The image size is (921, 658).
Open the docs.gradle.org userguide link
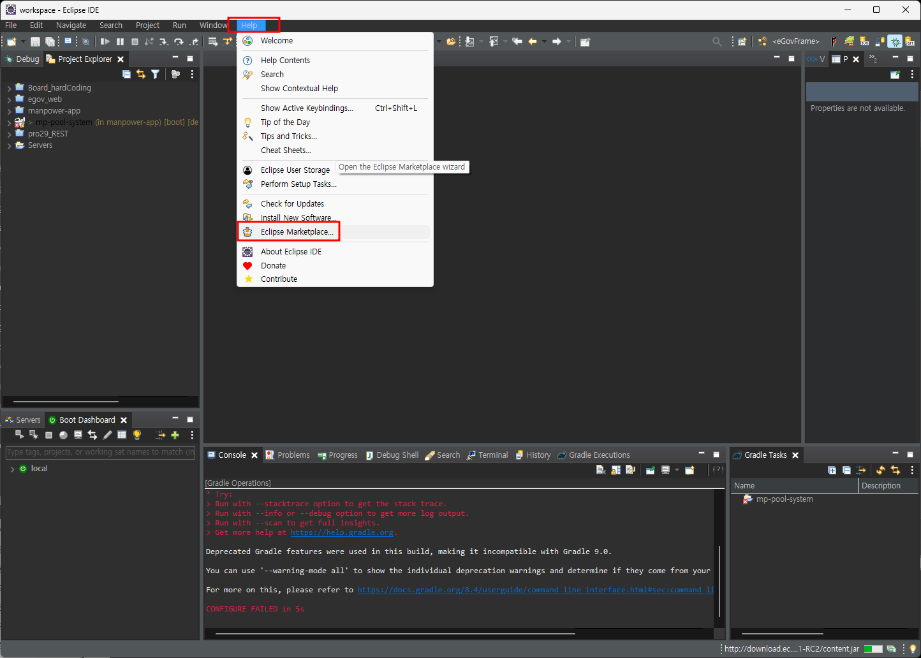pyautogui.click(x=535, y=590)
